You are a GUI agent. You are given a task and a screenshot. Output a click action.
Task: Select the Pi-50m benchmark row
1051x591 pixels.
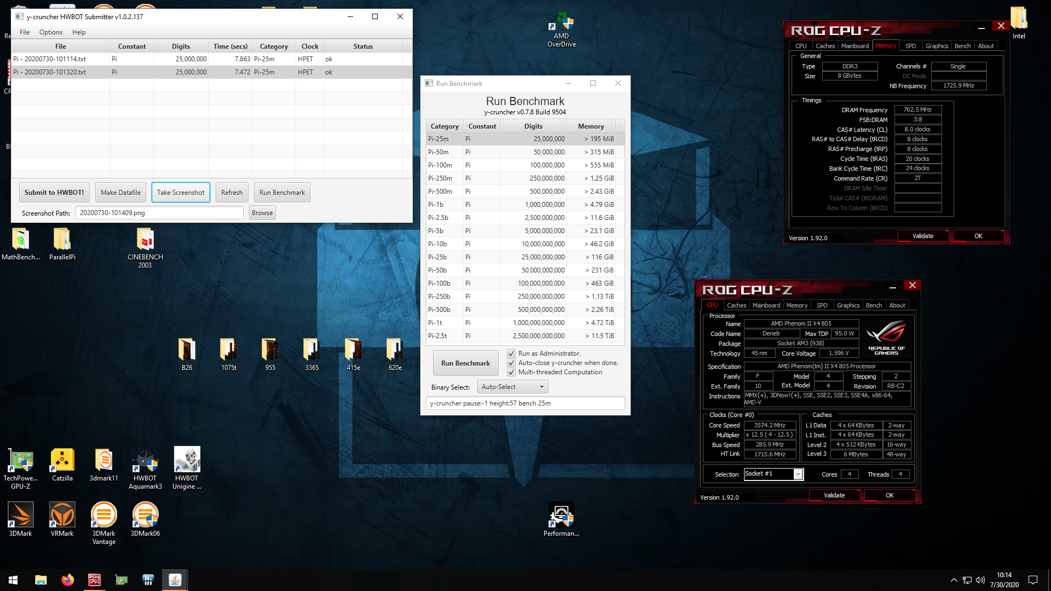525,152
